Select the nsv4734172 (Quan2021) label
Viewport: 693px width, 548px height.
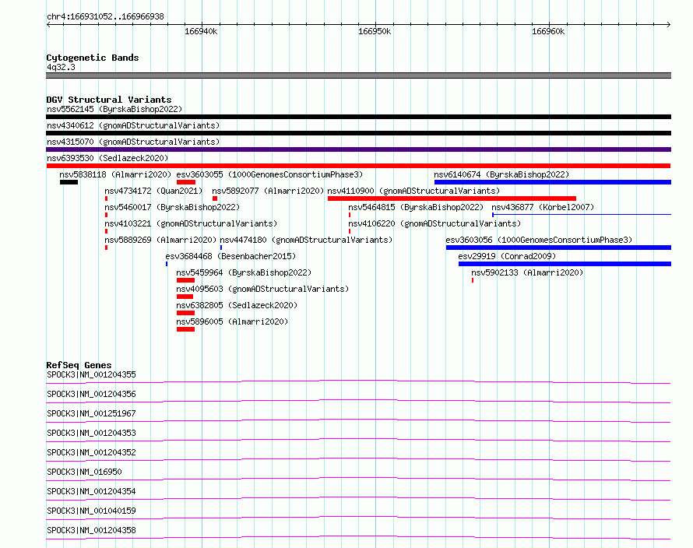(153, 191)
